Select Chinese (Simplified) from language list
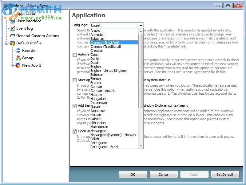Screen dimensions: 246x185 click(105, 43)
